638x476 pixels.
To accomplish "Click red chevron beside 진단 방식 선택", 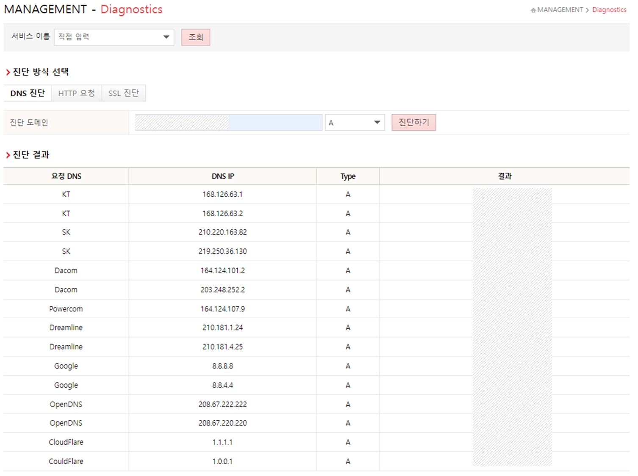I will 8,72.
